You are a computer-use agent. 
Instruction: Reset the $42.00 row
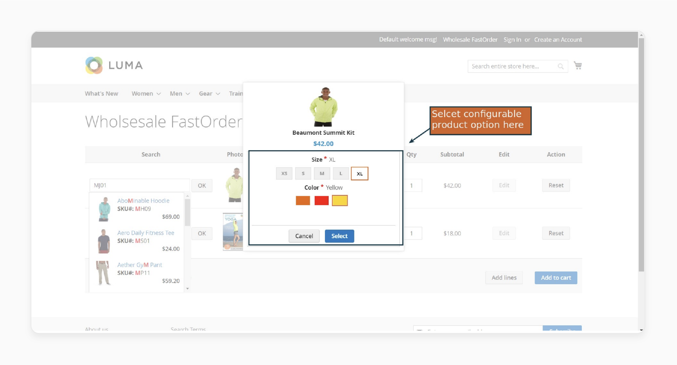pos(556,185)
